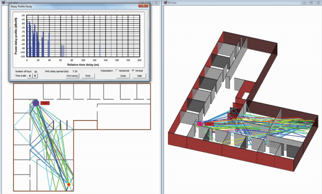322x194 pixels.
Task: Maximize the 3d view window
Action: point(312,2)
